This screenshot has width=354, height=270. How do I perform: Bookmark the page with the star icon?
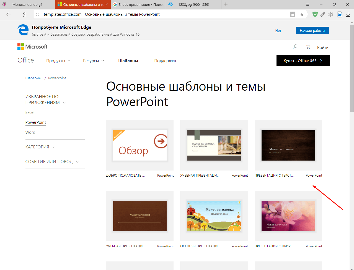click(302, 14)
